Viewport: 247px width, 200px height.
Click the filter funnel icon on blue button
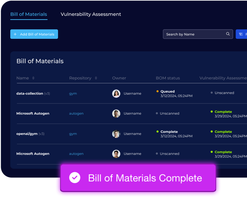241,34
